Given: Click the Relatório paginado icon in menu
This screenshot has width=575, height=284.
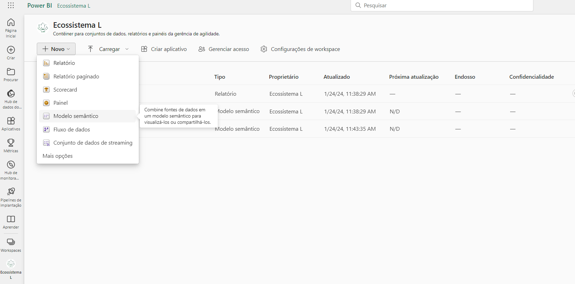Looking at the screenshot, I should (46, 77).
